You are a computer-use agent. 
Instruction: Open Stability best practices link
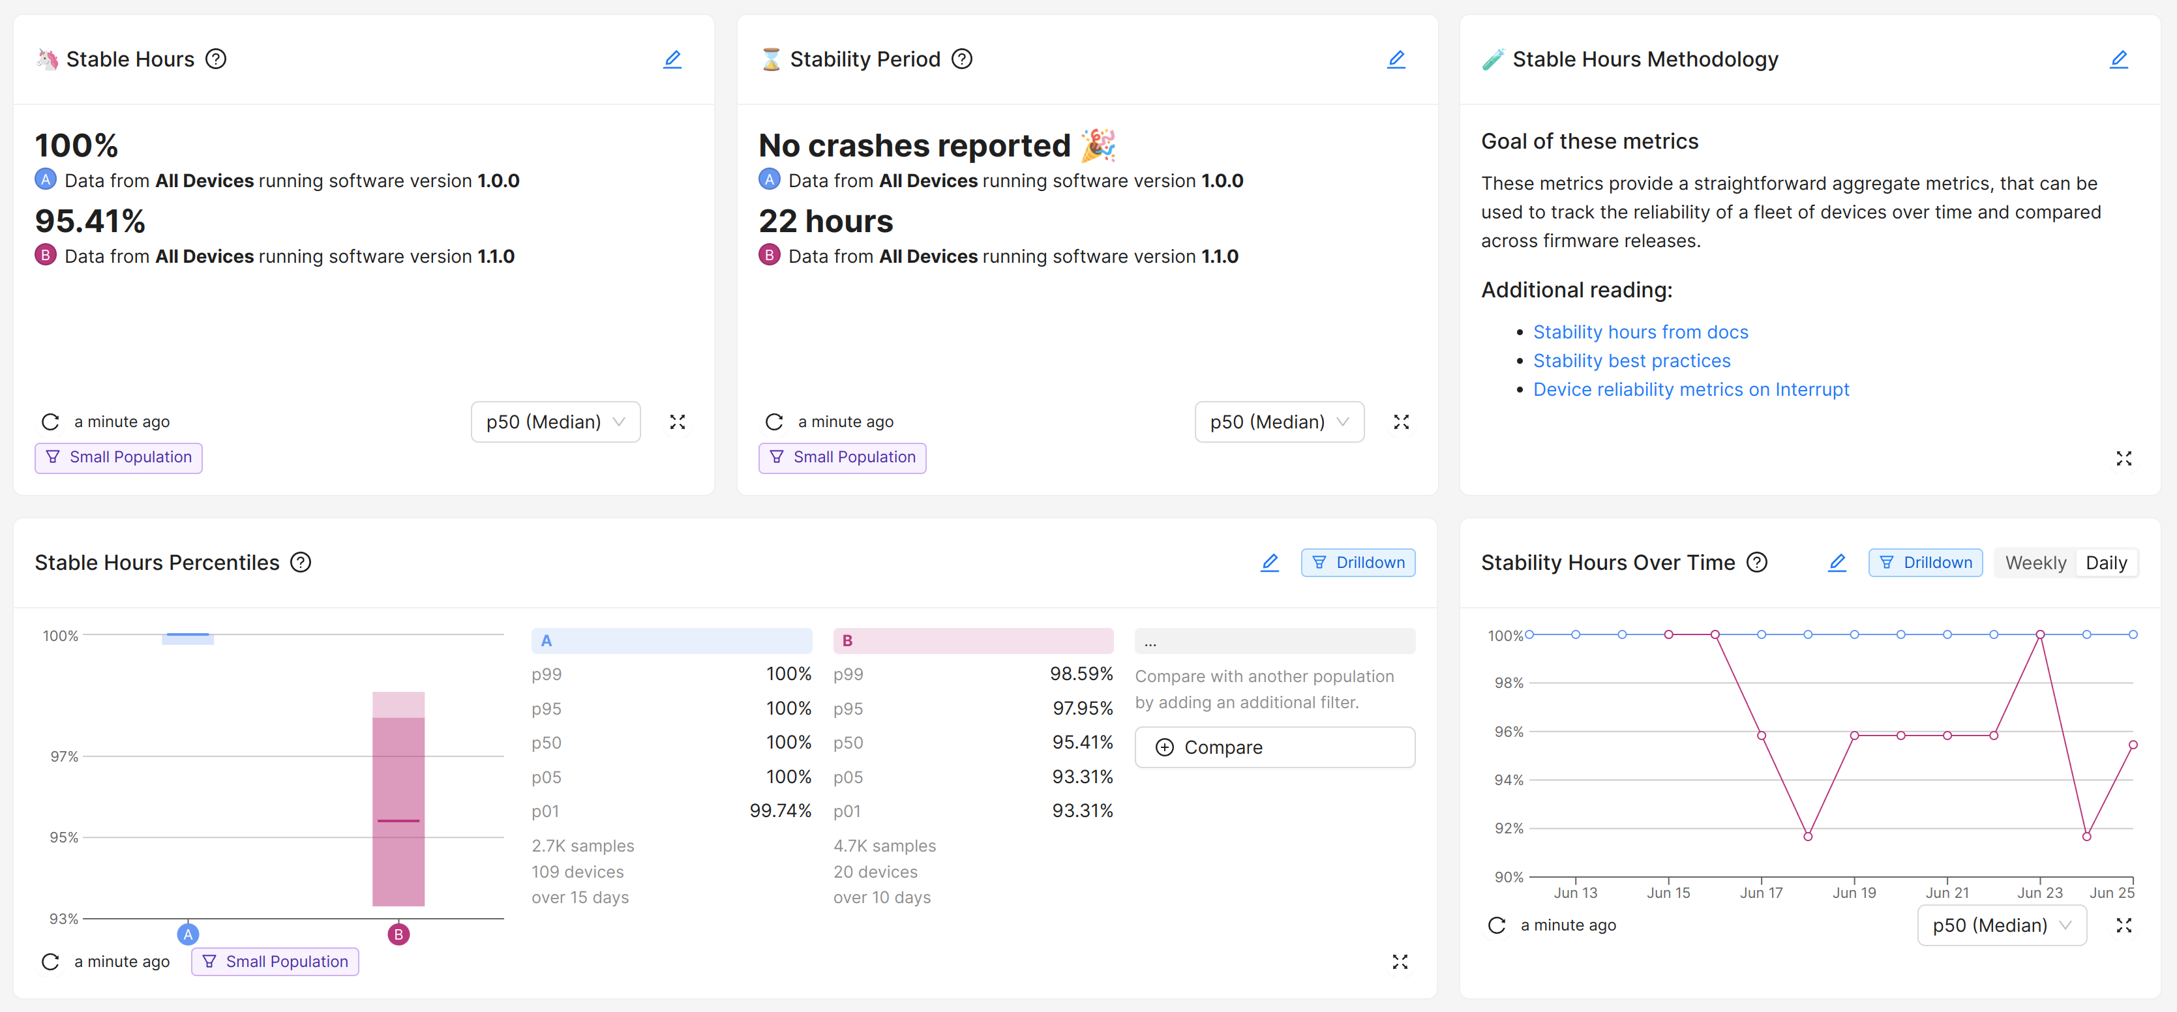click(x=1631, y=361)
